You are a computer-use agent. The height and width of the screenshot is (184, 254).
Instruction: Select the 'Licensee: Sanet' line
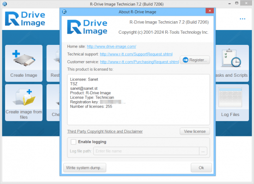[84, 80]
